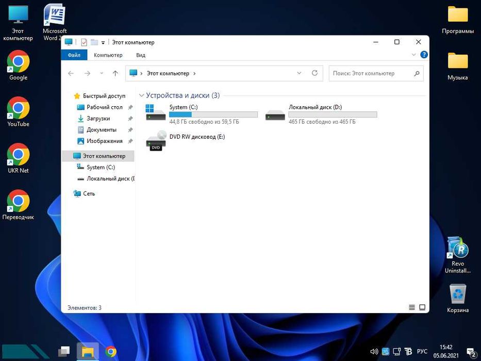The image size is (481, 361).
Task: Select Загрузки in the navigation pane
Action: point(98,119)
